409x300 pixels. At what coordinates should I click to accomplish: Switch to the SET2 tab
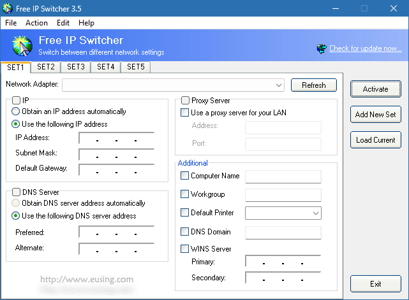click(x=46, y=67)
